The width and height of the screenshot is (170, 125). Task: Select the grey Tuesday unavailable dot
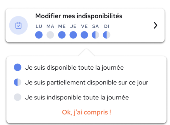(x=50, y=35)
